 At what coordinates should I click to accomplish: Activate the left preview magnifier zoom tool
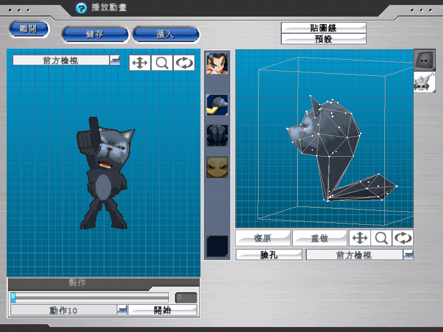pos(162,63)
